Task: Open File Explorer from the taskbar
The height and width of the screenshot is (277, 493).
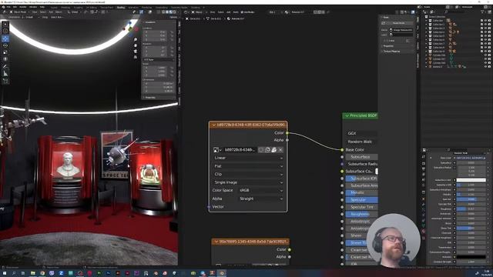Action: (32, 273)
